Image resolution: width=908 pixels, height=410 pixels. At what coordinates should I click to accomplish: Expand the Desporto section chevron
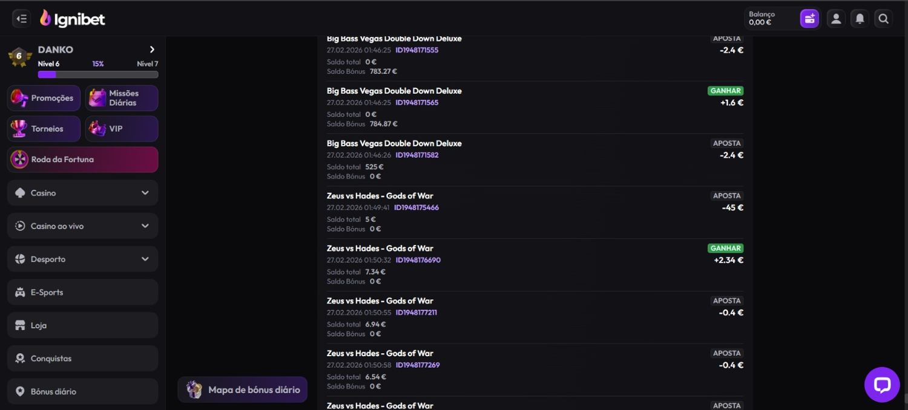click(145, 259)
